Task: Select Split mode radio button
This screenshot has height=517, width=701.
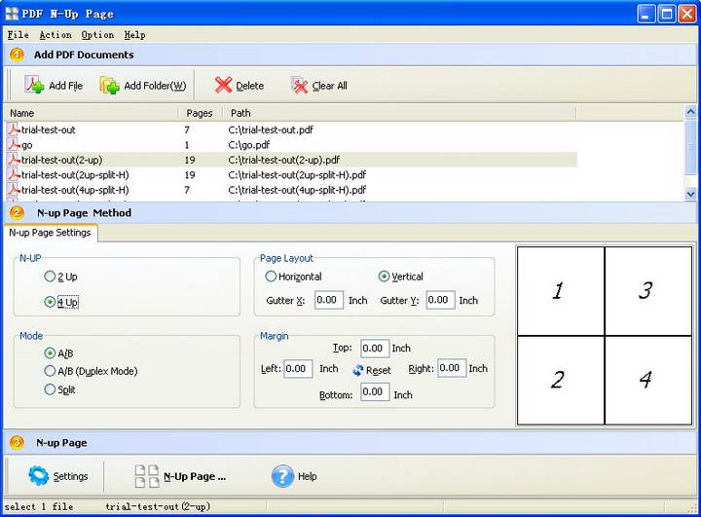Action: [x=50, y=389]
